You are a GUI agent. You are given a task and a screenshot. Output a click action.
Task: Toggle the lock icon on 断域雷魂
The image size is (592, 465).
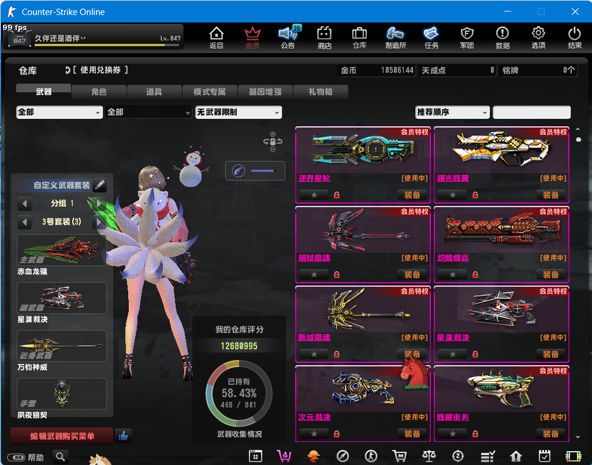coord(336,354)
